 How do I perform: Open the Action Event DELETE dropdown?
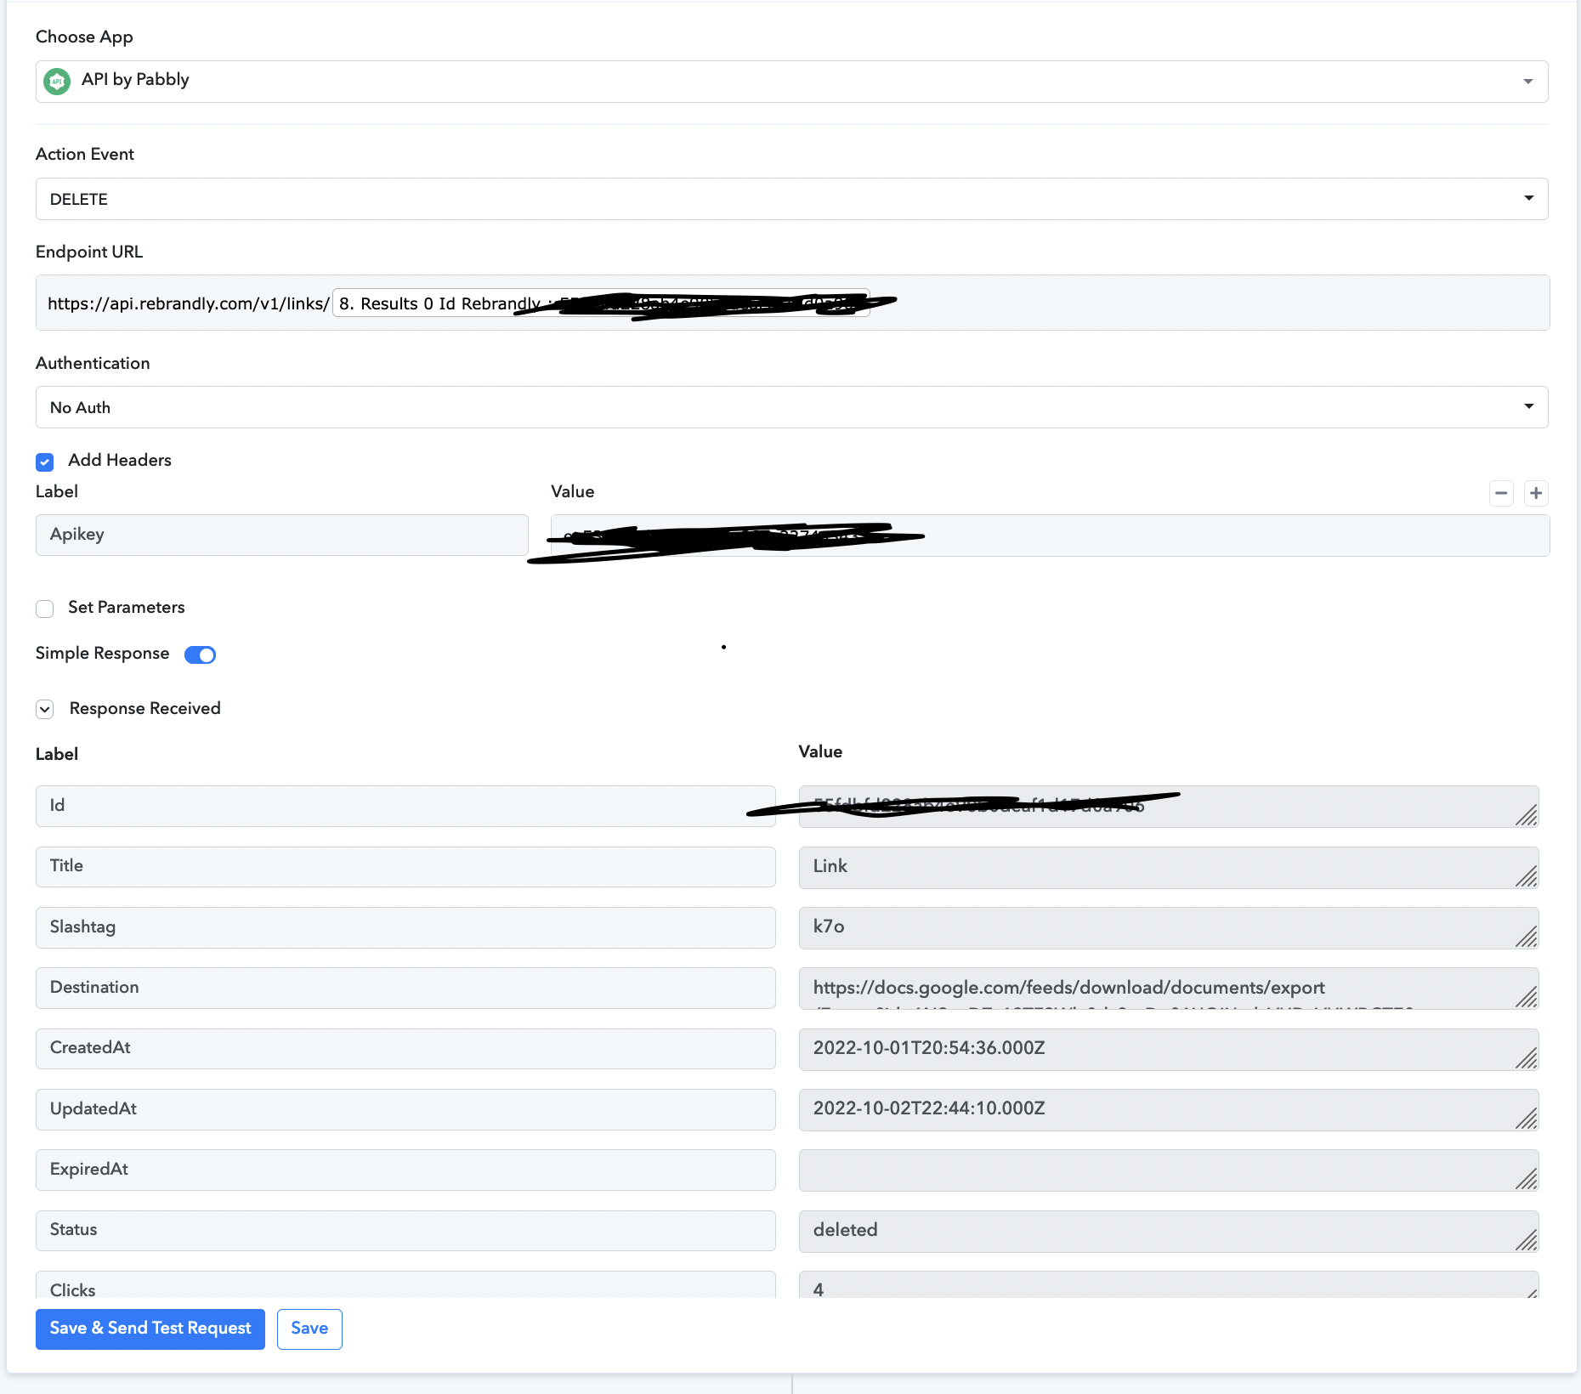coord(792,199)
